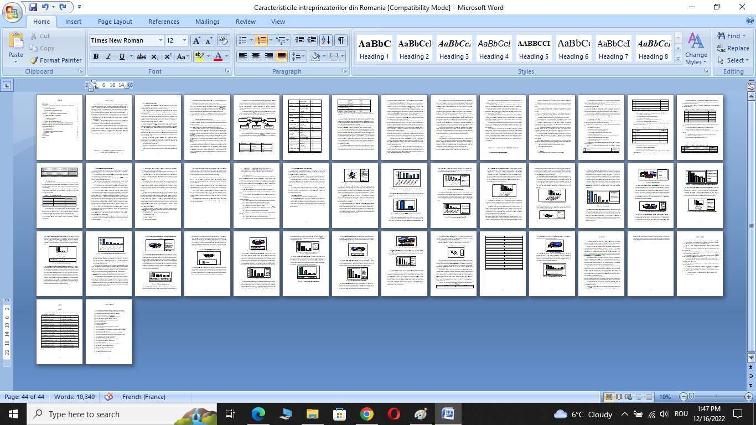
Task: Open the References ribbon tab
Action: coord(163,22)
